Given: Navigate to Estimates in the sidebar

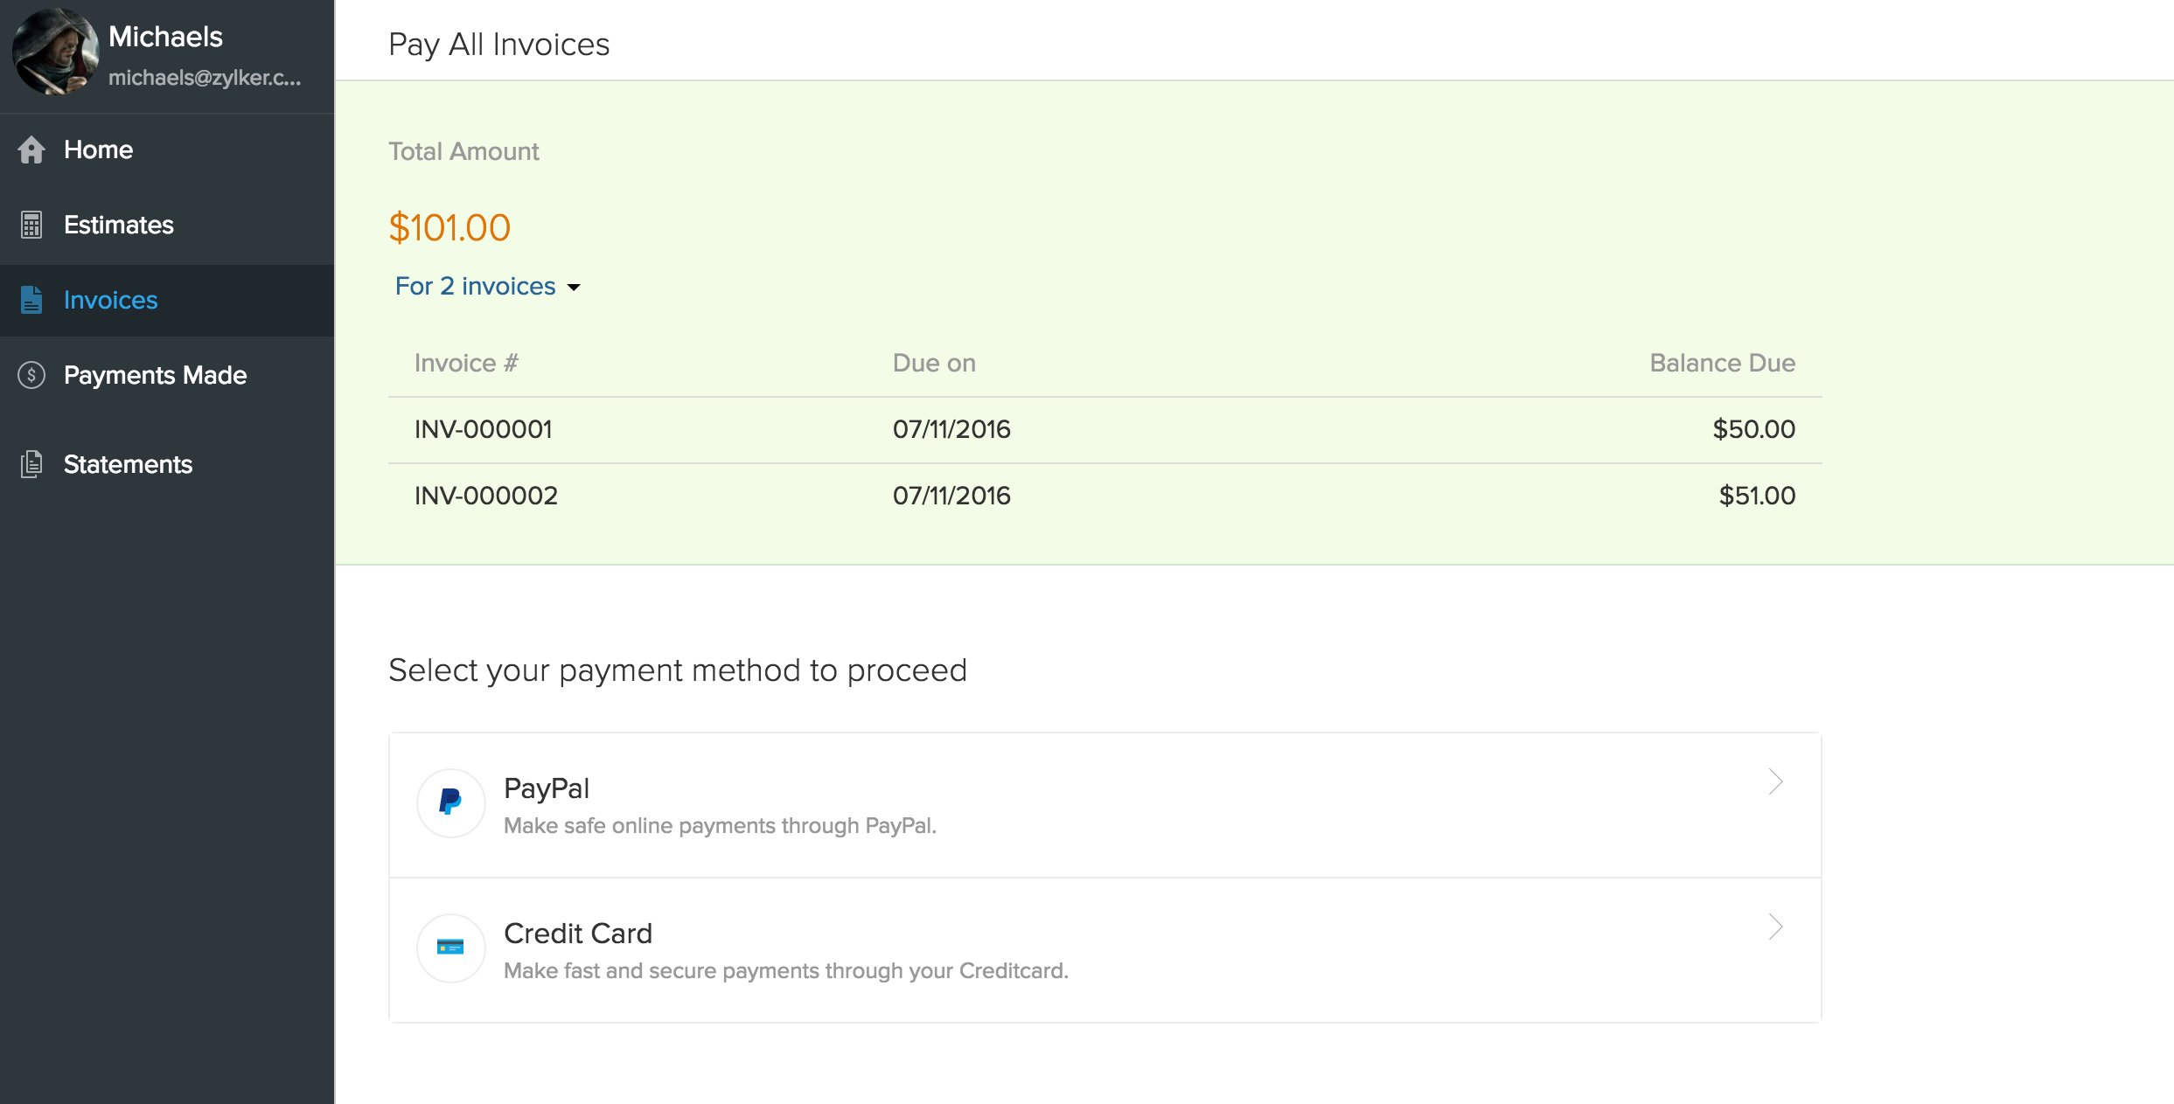Looking at the screenshot, I should [118, 225].
